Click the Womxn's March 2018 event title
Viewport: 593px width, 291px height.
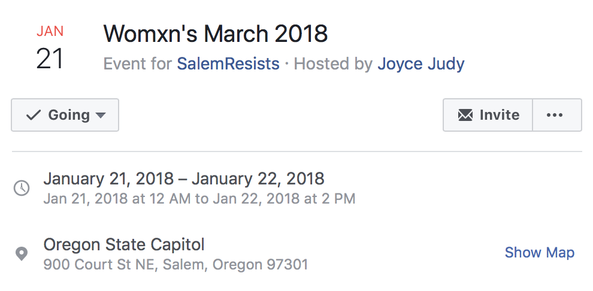[x=216, y=34]
